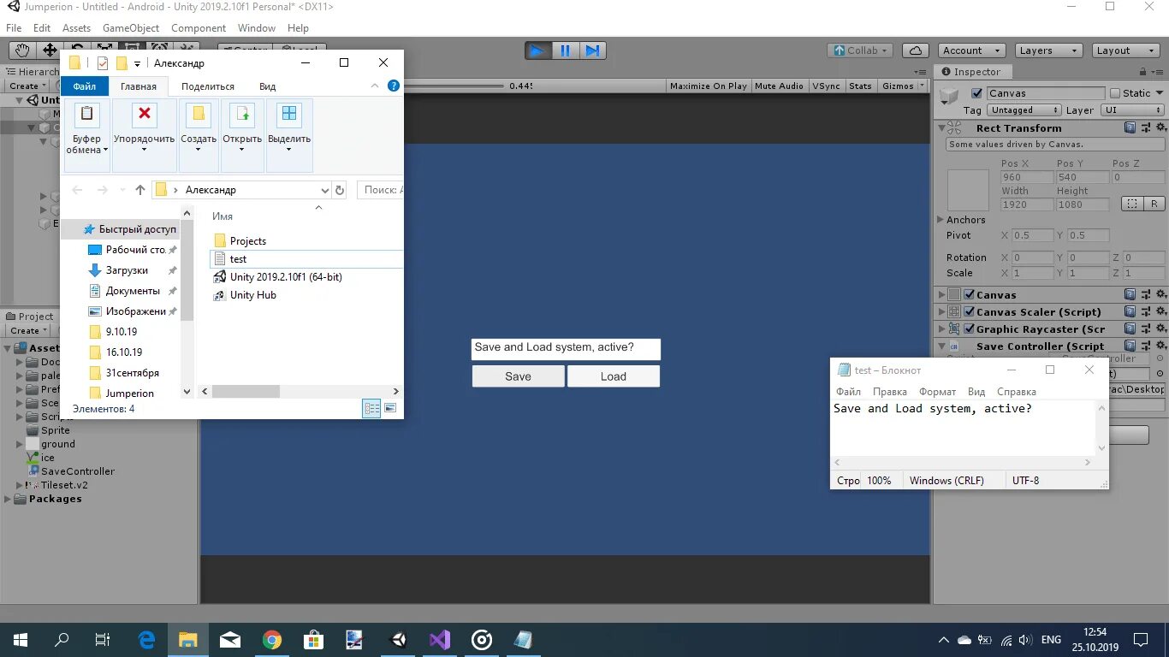This screenshot has width=1169, height=657.
Task: Toggle VSync in Game view
Action: point(826,86)
